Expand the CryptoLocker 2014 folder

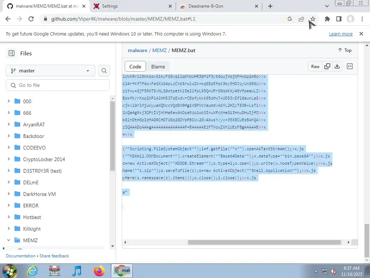9,159
